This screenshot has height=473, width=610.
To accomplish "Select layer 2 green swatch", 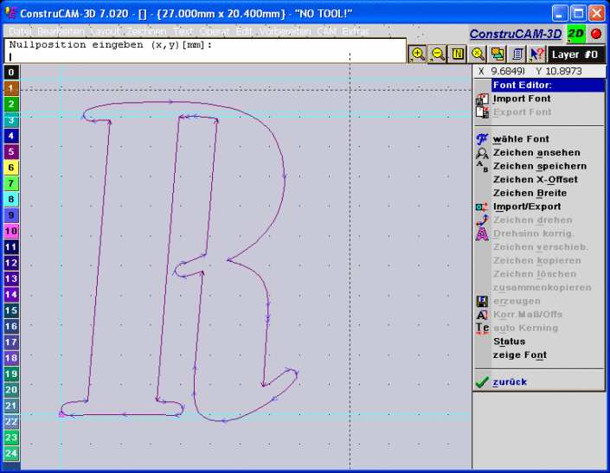I will (x=11, y=104).
